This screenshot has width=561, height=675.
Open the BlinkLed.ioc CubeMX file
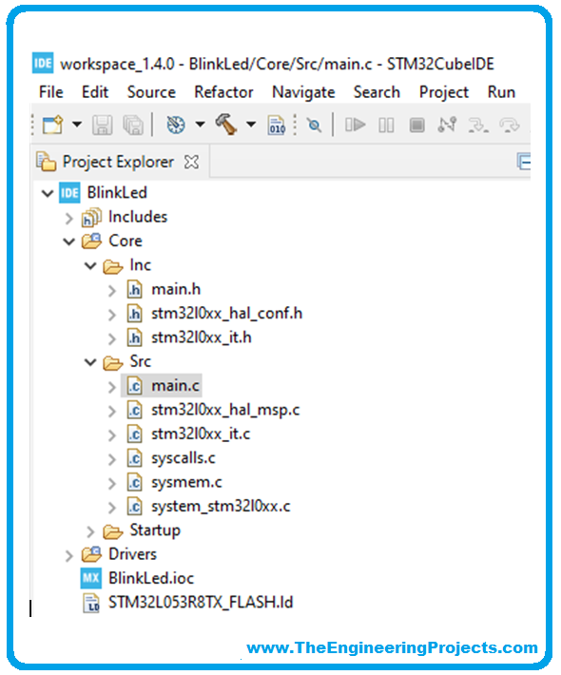coord(150,578)
